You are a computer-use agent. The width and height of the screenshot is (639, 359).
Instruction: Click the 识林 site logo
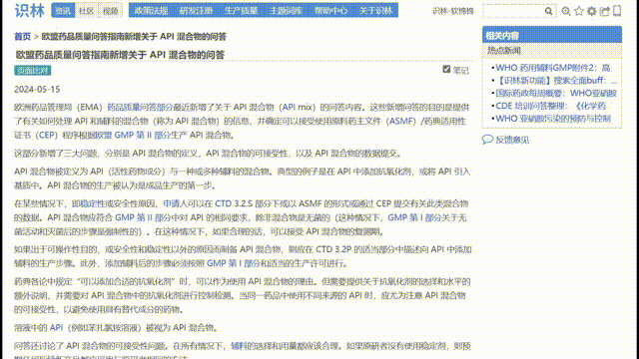pos(29,11)
